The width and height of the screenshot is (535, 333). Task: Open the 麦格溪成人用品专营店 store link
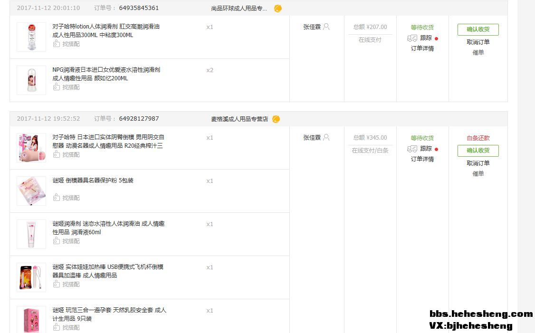[x=239, y=119]
